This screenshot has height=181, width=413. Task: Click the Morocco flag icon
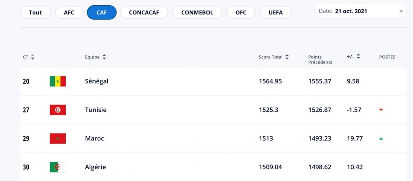click(x=58, y=138)
